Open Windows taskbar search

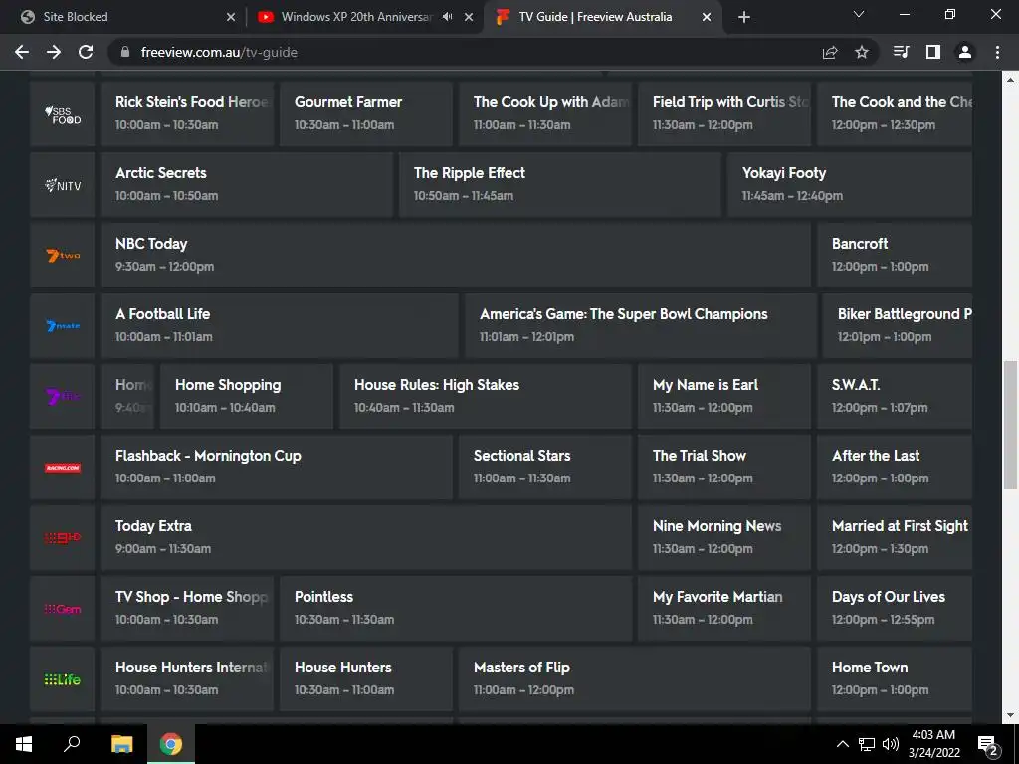pyautogui.click(x=72, y=744)
